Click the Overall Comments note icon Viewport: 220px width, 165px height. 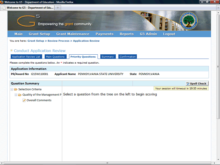tap(24, 100)
